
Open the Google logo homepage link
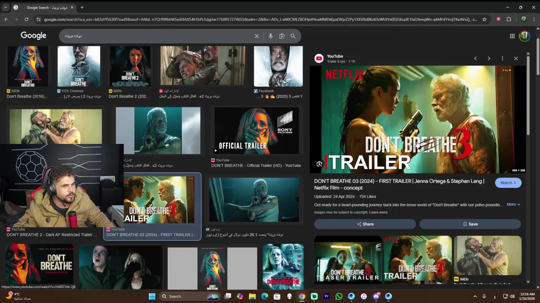tap(33, 36)
